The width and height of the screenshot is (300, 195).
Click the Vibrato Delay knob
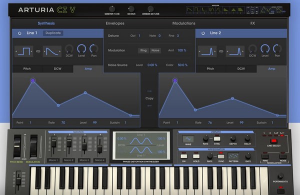click(x=247, y=138)
